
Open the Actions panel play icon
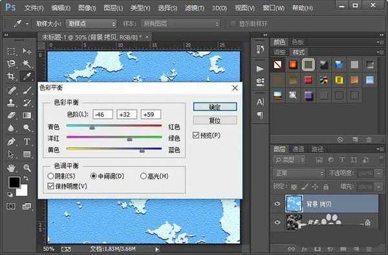point(260,68)
